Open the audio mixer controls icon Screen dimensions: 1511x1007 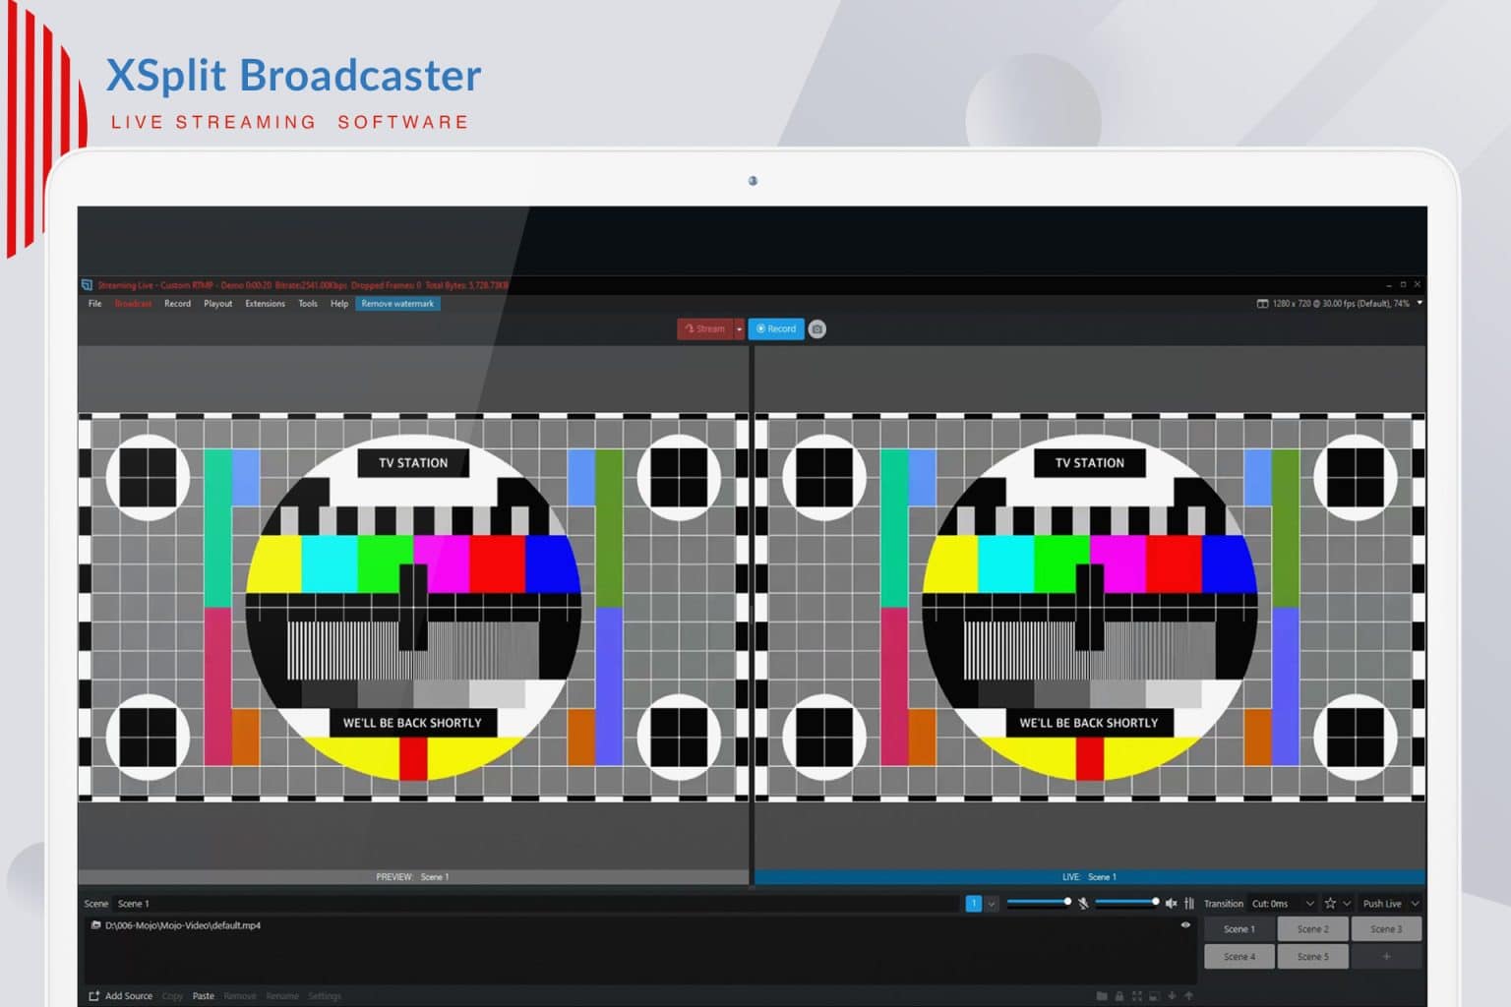pos(1189,904)
